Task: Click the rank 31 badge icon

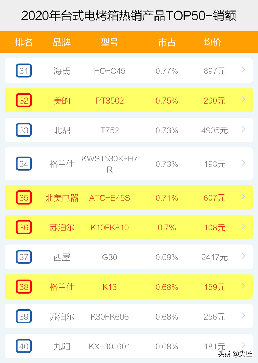Action: point(24,70)
